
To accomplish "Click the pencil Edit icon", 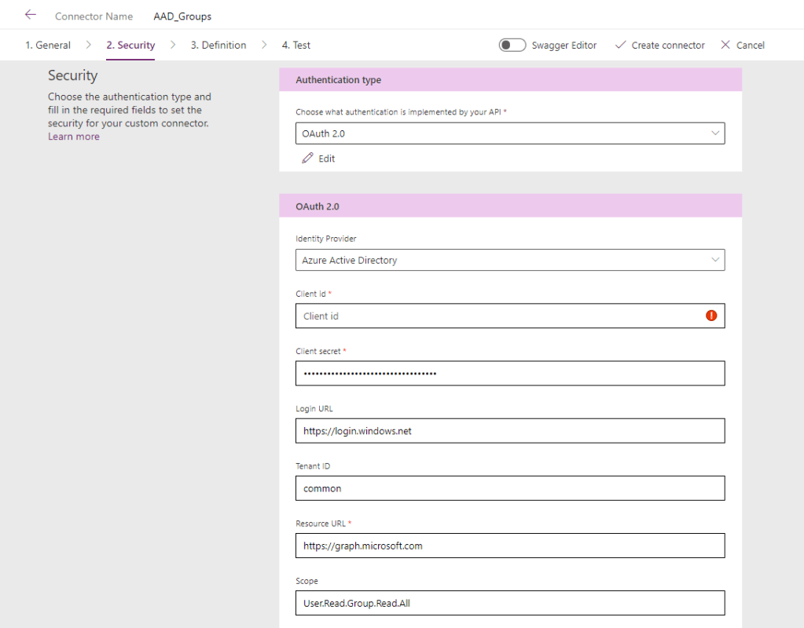I will (x=307, y=159).
